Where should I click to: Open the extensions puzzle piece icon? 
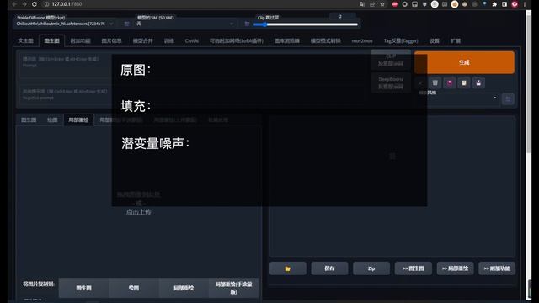click(494, 4)
